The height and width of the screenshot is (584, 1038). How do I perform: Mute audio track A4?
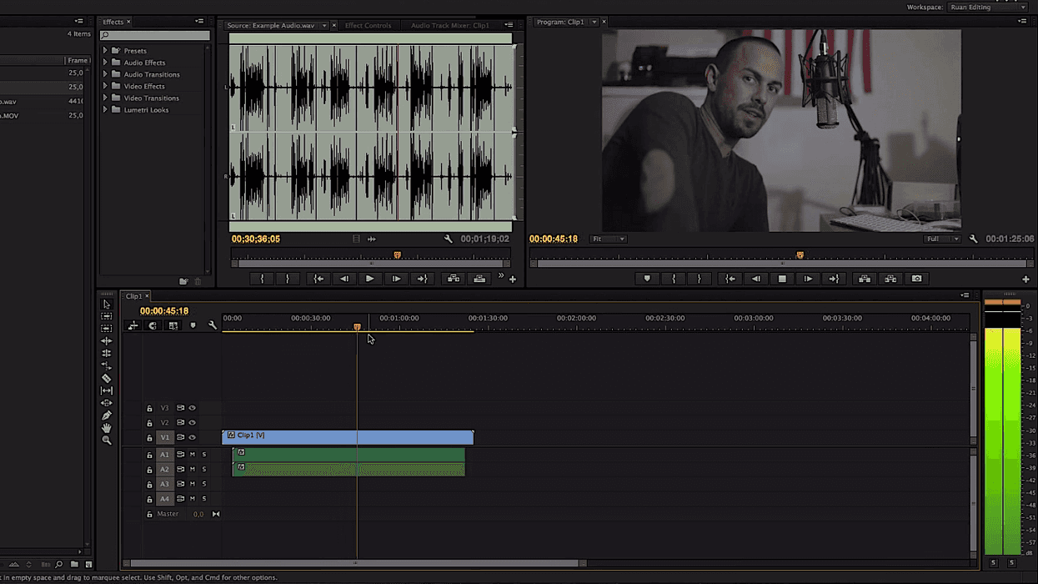pos(192,499)
